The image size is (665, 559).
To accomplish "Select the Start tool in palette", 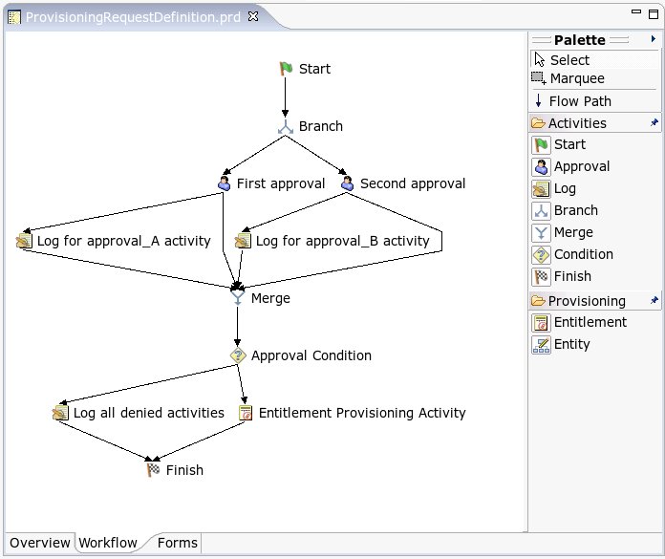I will 569,145.
